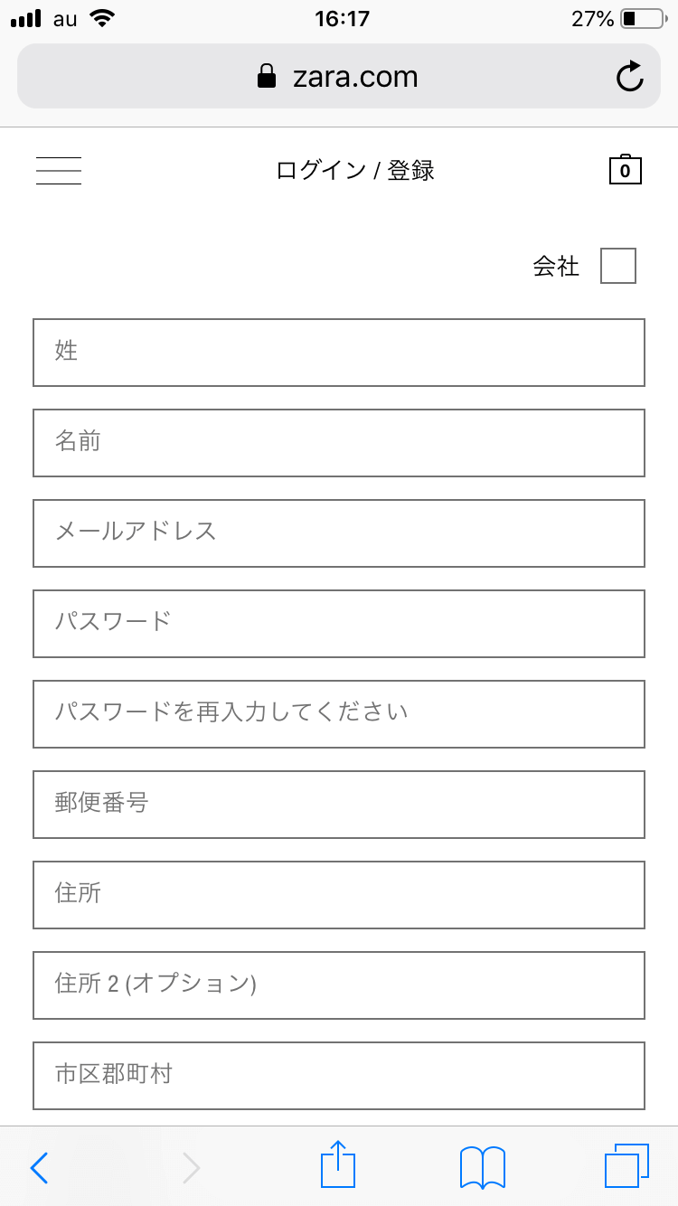
Task: Tap the Safari forward arrow
Action: (x=191, y=1168)
